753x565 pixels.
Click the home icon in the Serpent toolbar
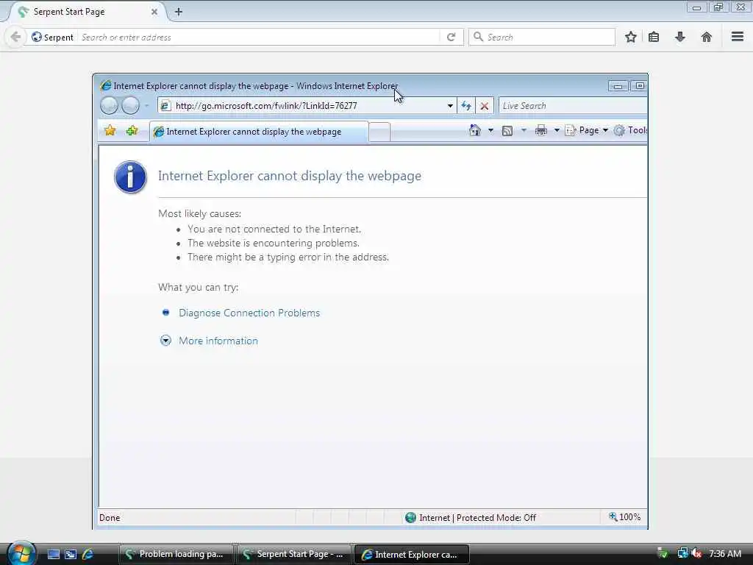[706, 37]
